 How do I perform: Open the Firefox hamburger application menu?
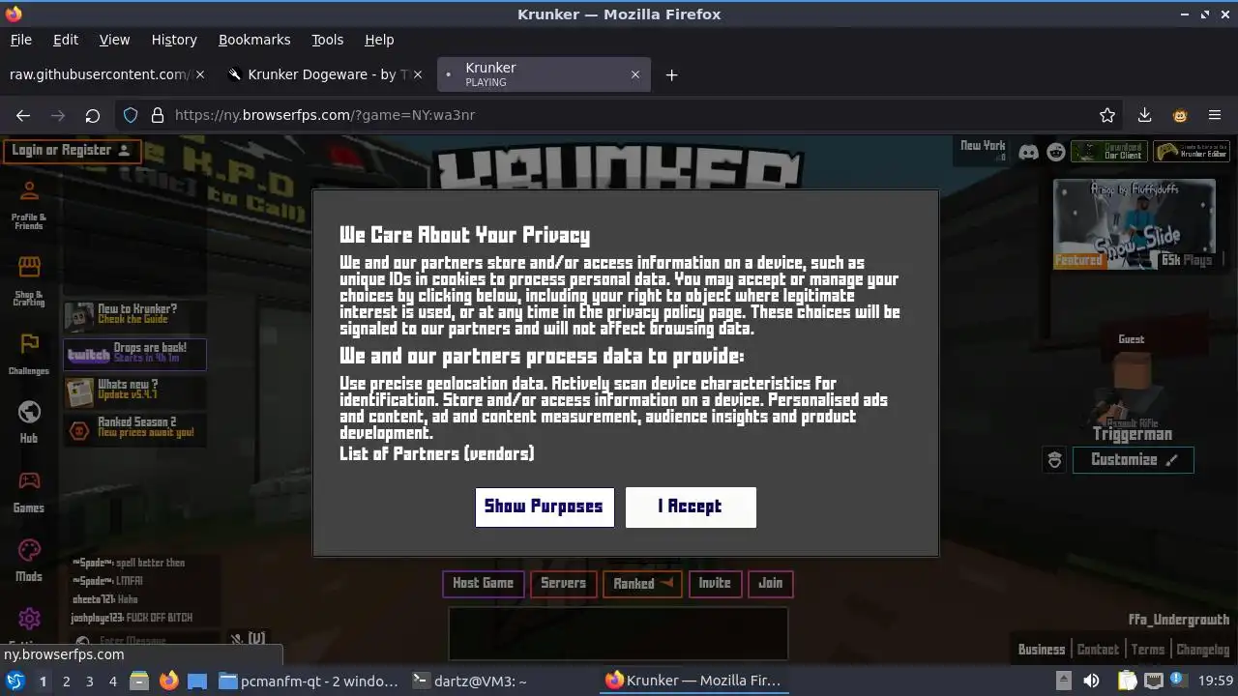[1215, 115]
